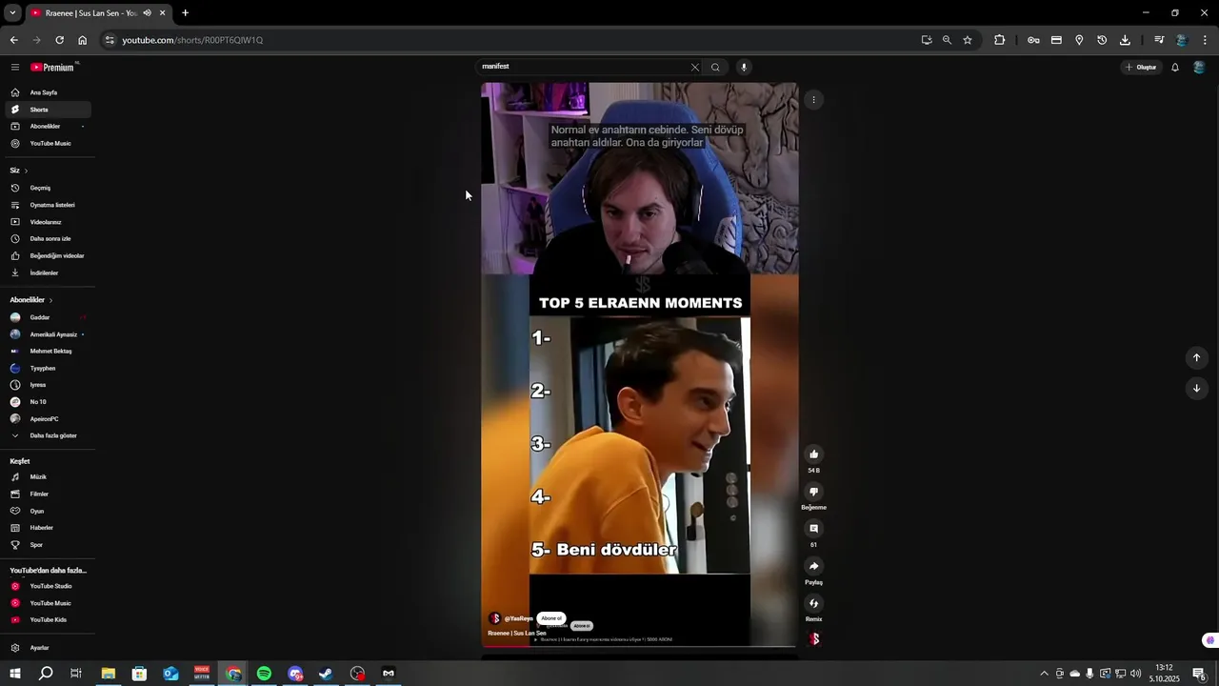Viewport: 1219px width, 686px height.
Task: Open YouTube Kids link
Action: click(46, 620)
